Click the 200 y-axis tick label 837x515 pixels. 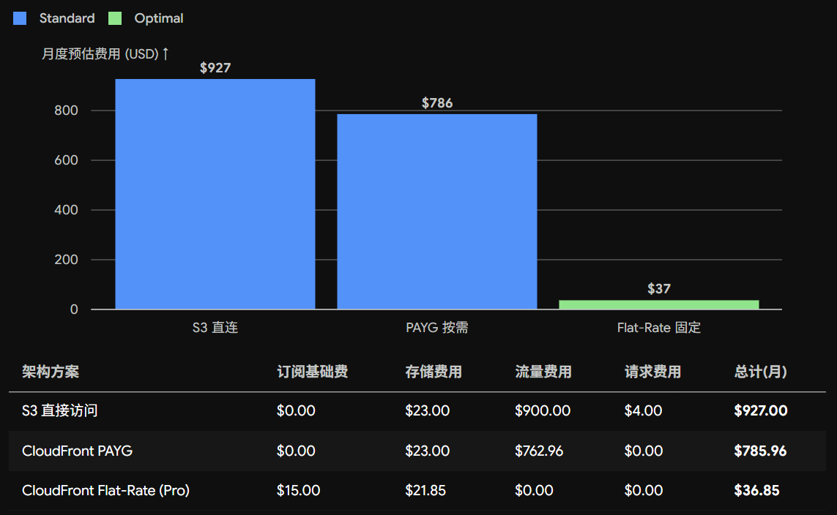[x=66, y=260]
